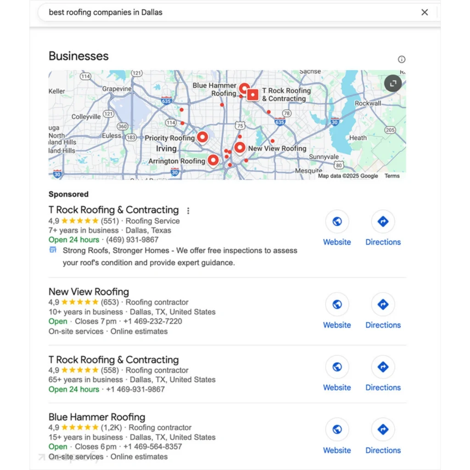The width and height of the screenshot is (470, 470).
Task: Open website icon for second T Rock listing
Action: tap(337, 367)
